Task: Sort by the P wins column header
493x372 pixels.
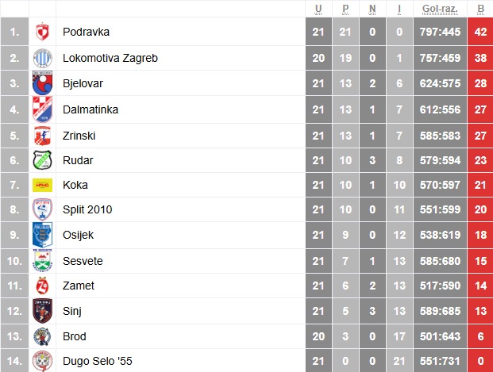Action: tap(345, 10)
